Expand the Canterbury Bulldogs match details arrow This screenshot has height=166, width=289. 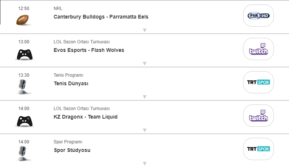point(145,30)
